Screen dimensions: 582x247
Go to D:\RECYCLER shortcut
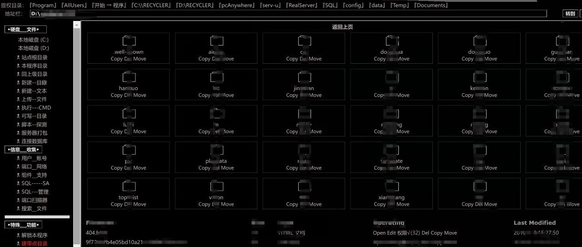(194, 5)
